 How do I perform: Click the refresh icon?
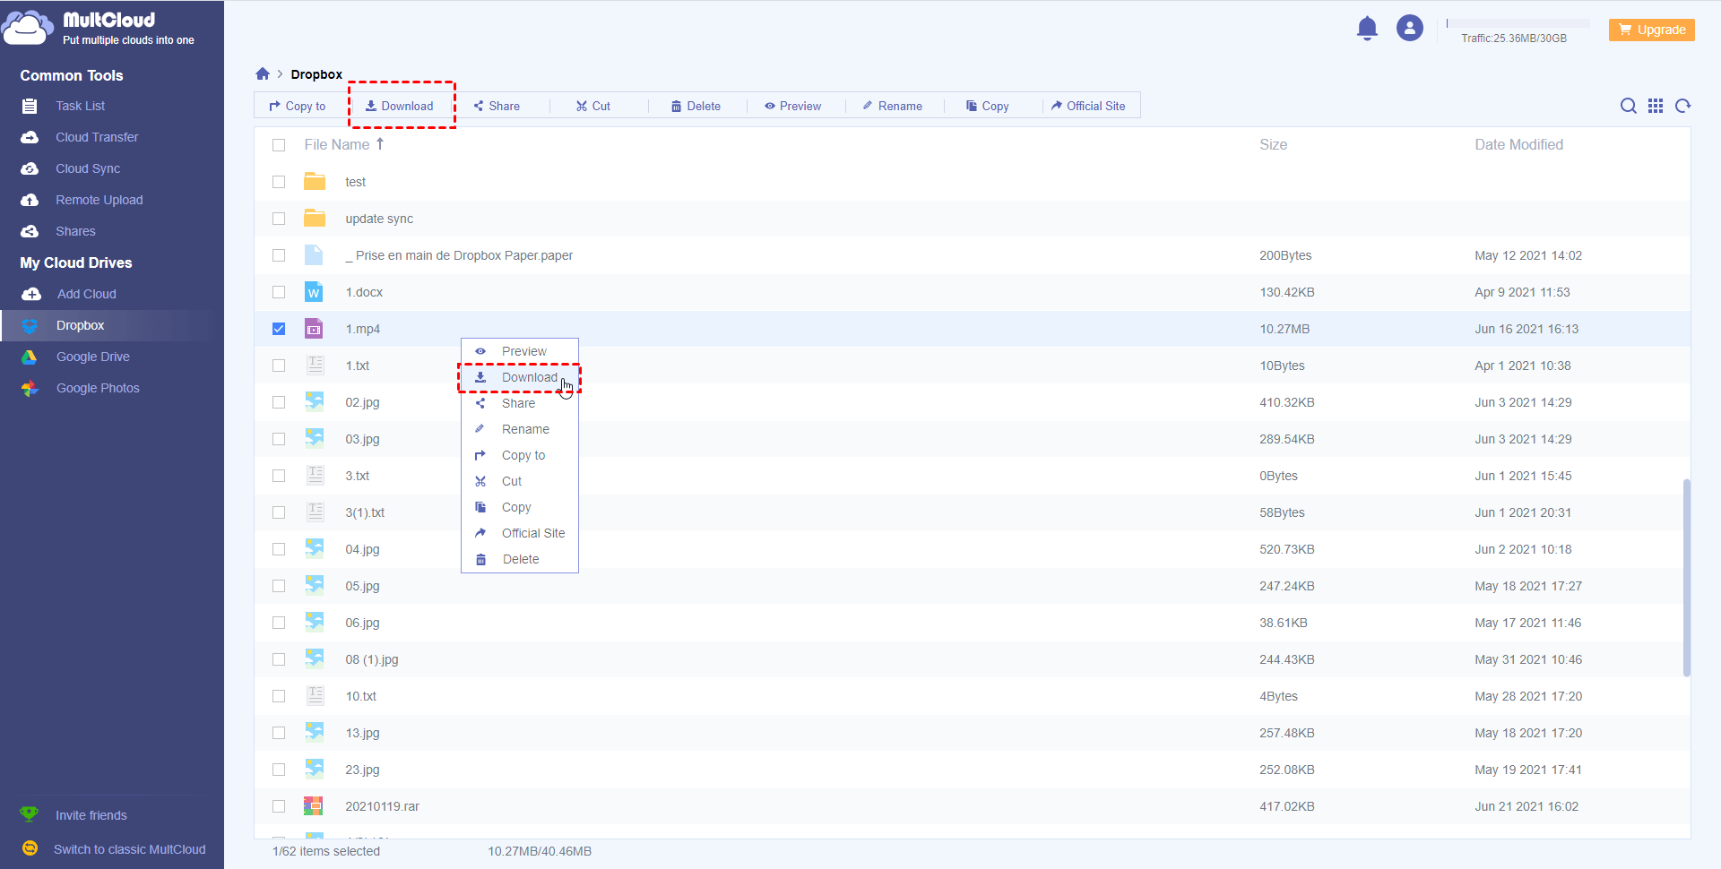[1682, 106]
